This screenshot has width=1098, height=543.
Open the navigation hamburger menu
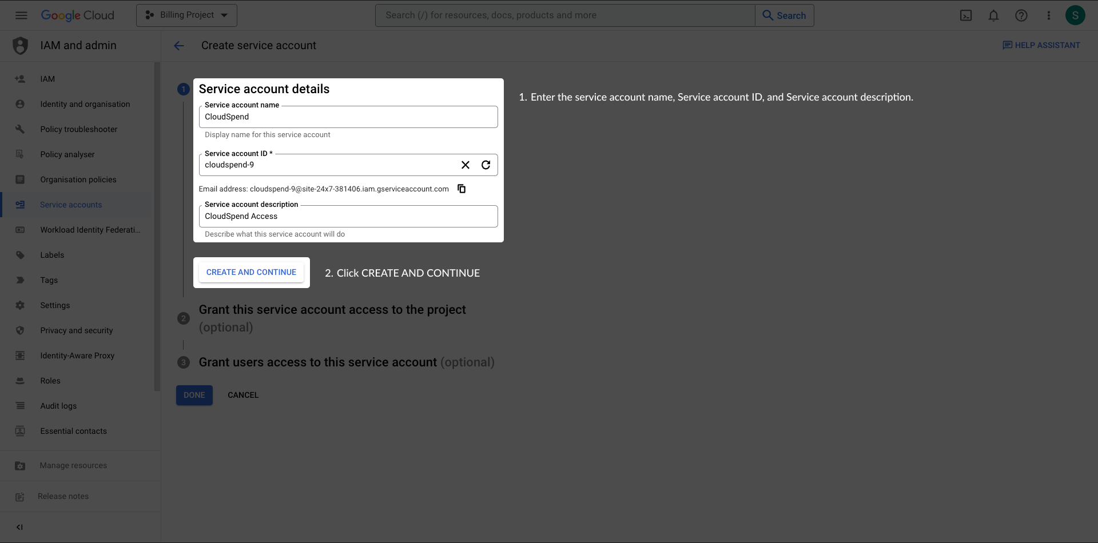(21, 15)
